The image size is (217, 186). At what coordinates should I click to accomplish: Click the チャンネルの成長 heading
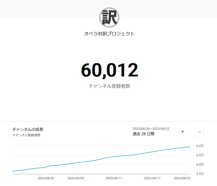pos(28,129)
